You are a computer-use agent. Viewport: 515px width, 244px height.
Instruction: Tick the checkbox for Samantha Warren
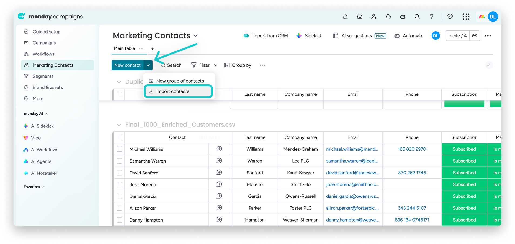(119, 161)
